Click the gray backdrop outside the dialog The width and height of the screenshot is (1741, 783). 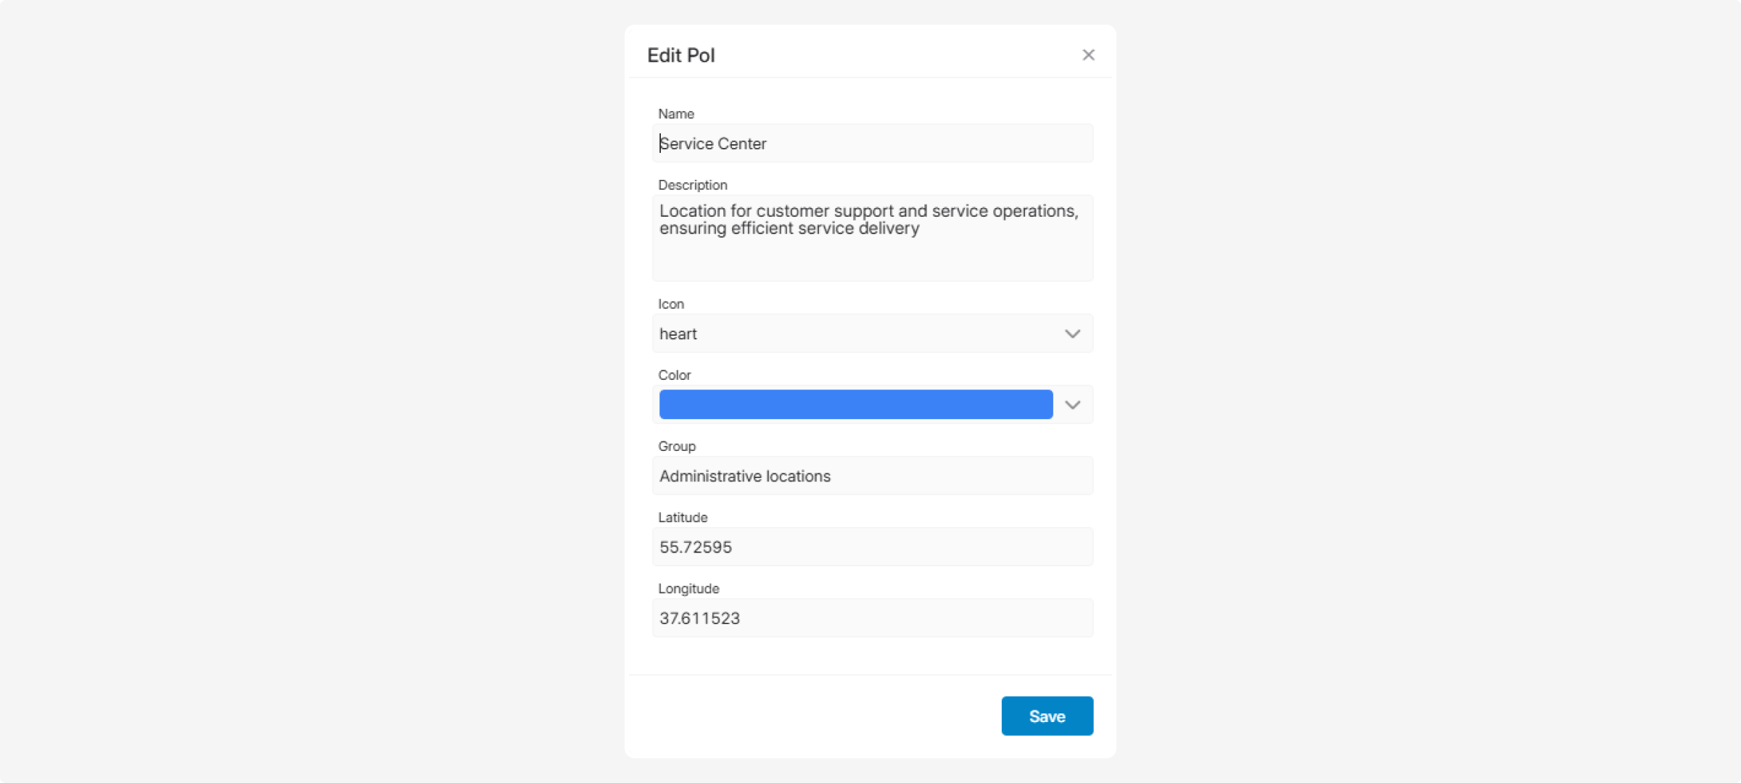point(290,391)
